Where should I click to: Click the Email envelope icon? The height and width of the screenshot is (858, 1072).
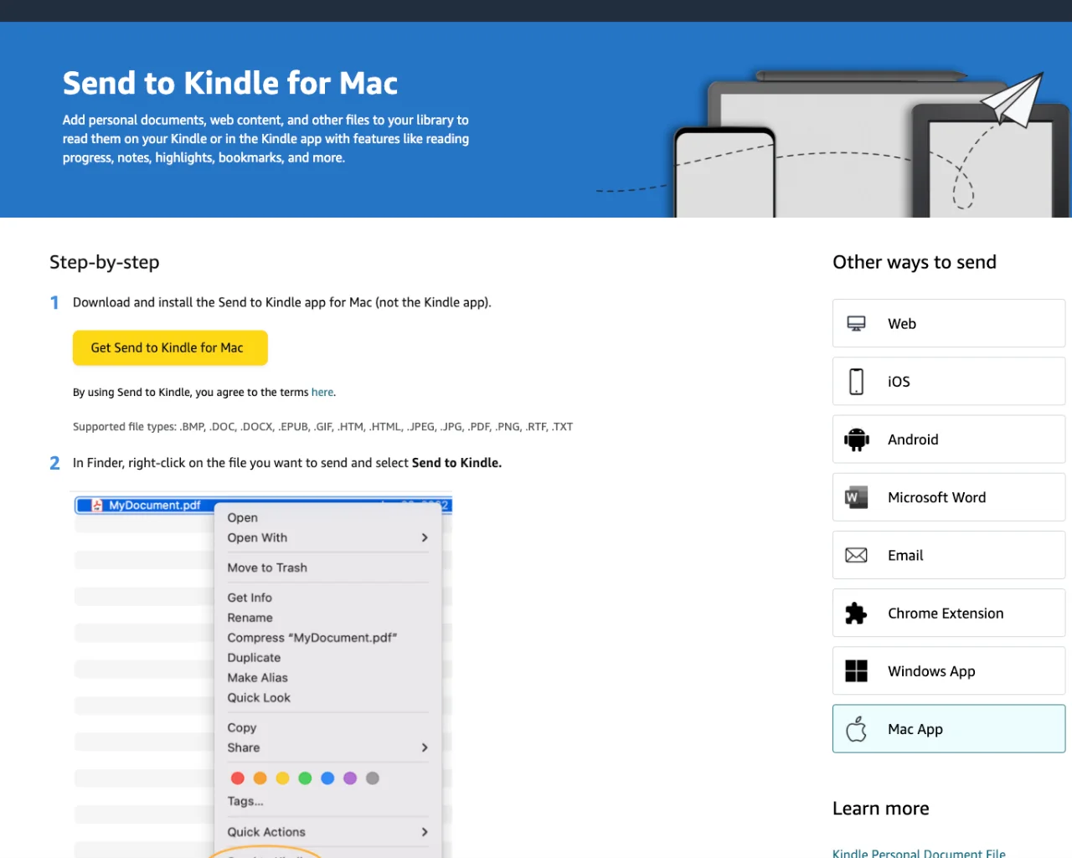856,555
